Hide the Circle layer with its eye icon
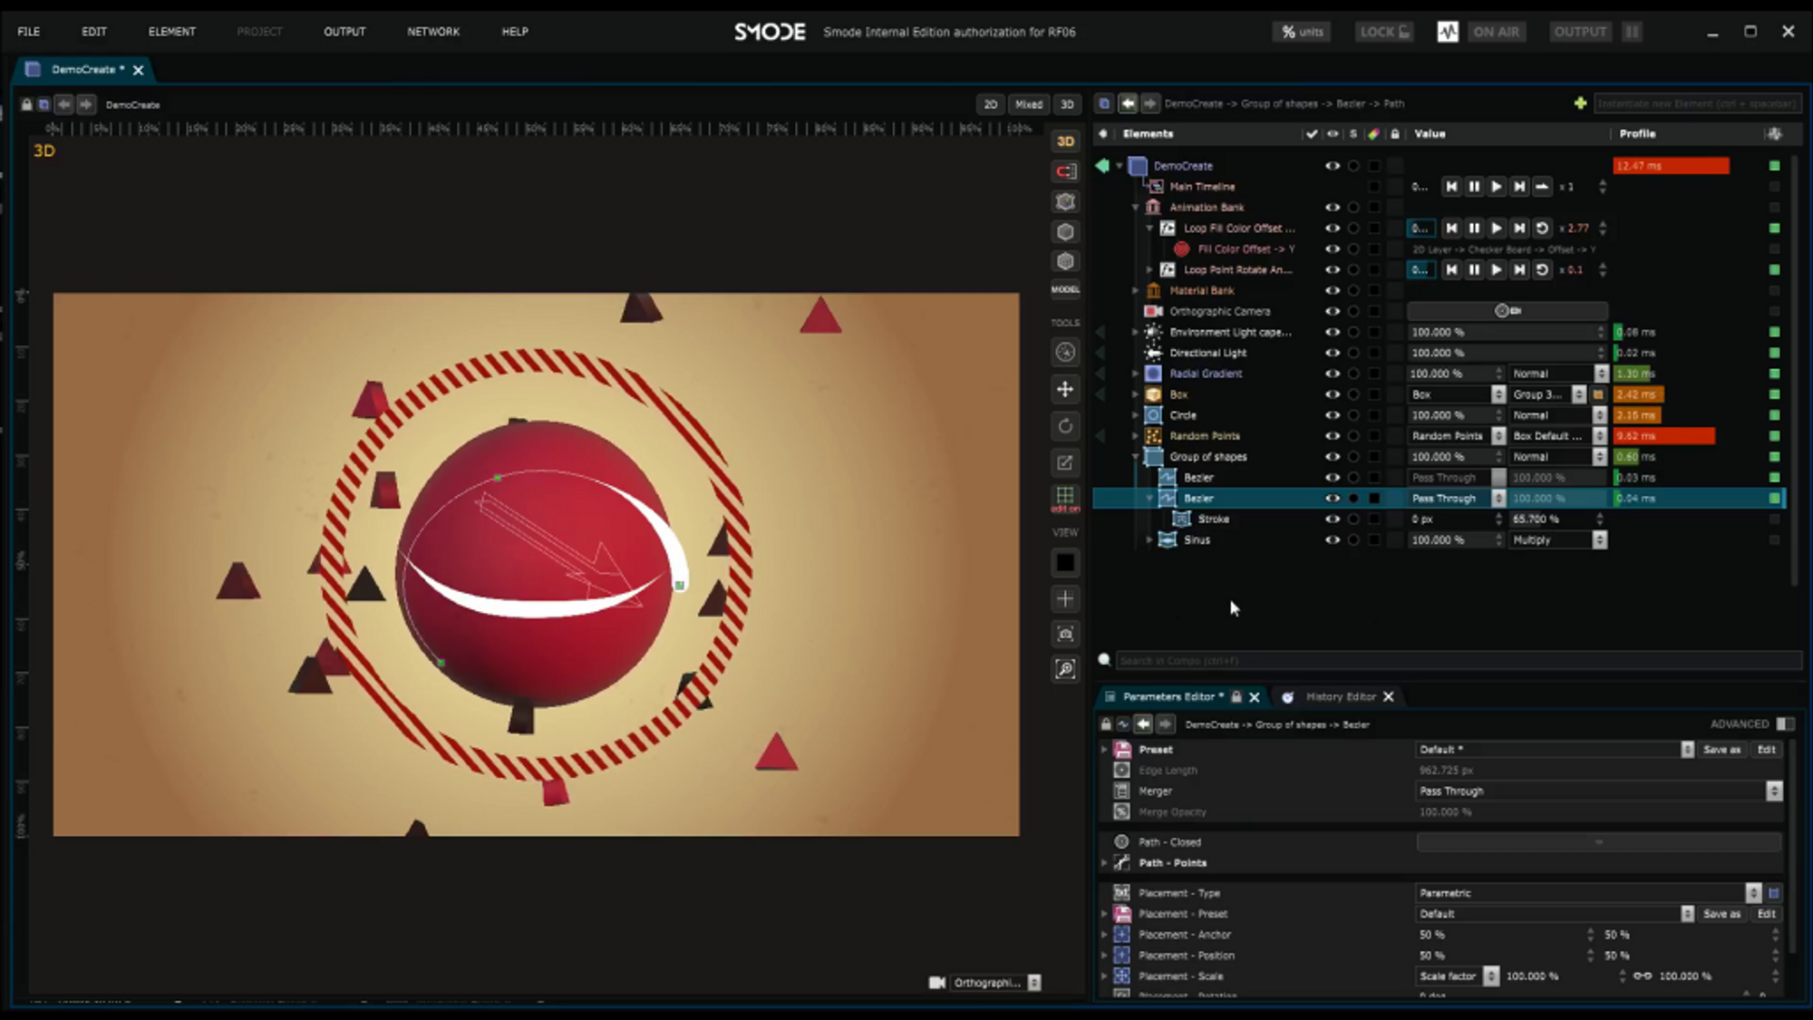This screenshot has height=1020, width=1813. [x=1332, y=415]
